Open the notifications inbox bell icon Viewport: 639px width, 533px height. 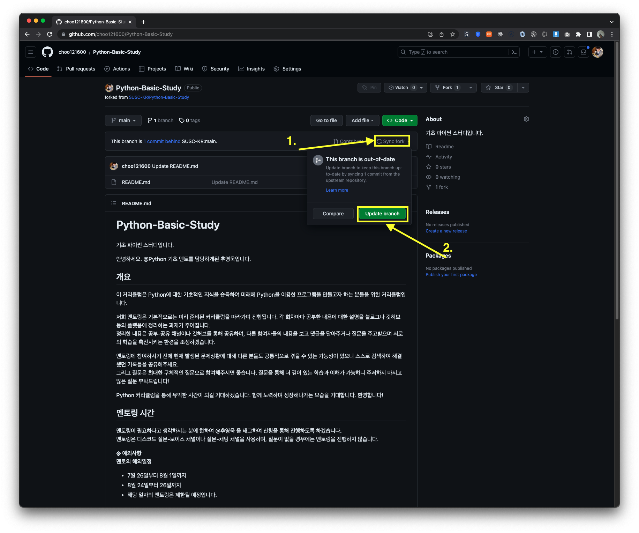(583, 52)
